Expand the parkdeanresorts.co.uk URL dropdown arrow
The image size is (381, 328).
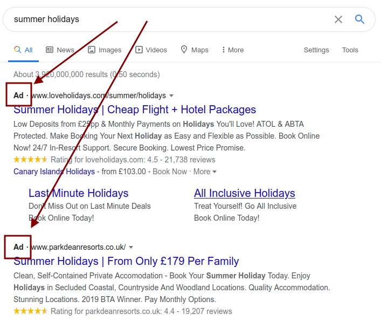[x=131, y=247]
